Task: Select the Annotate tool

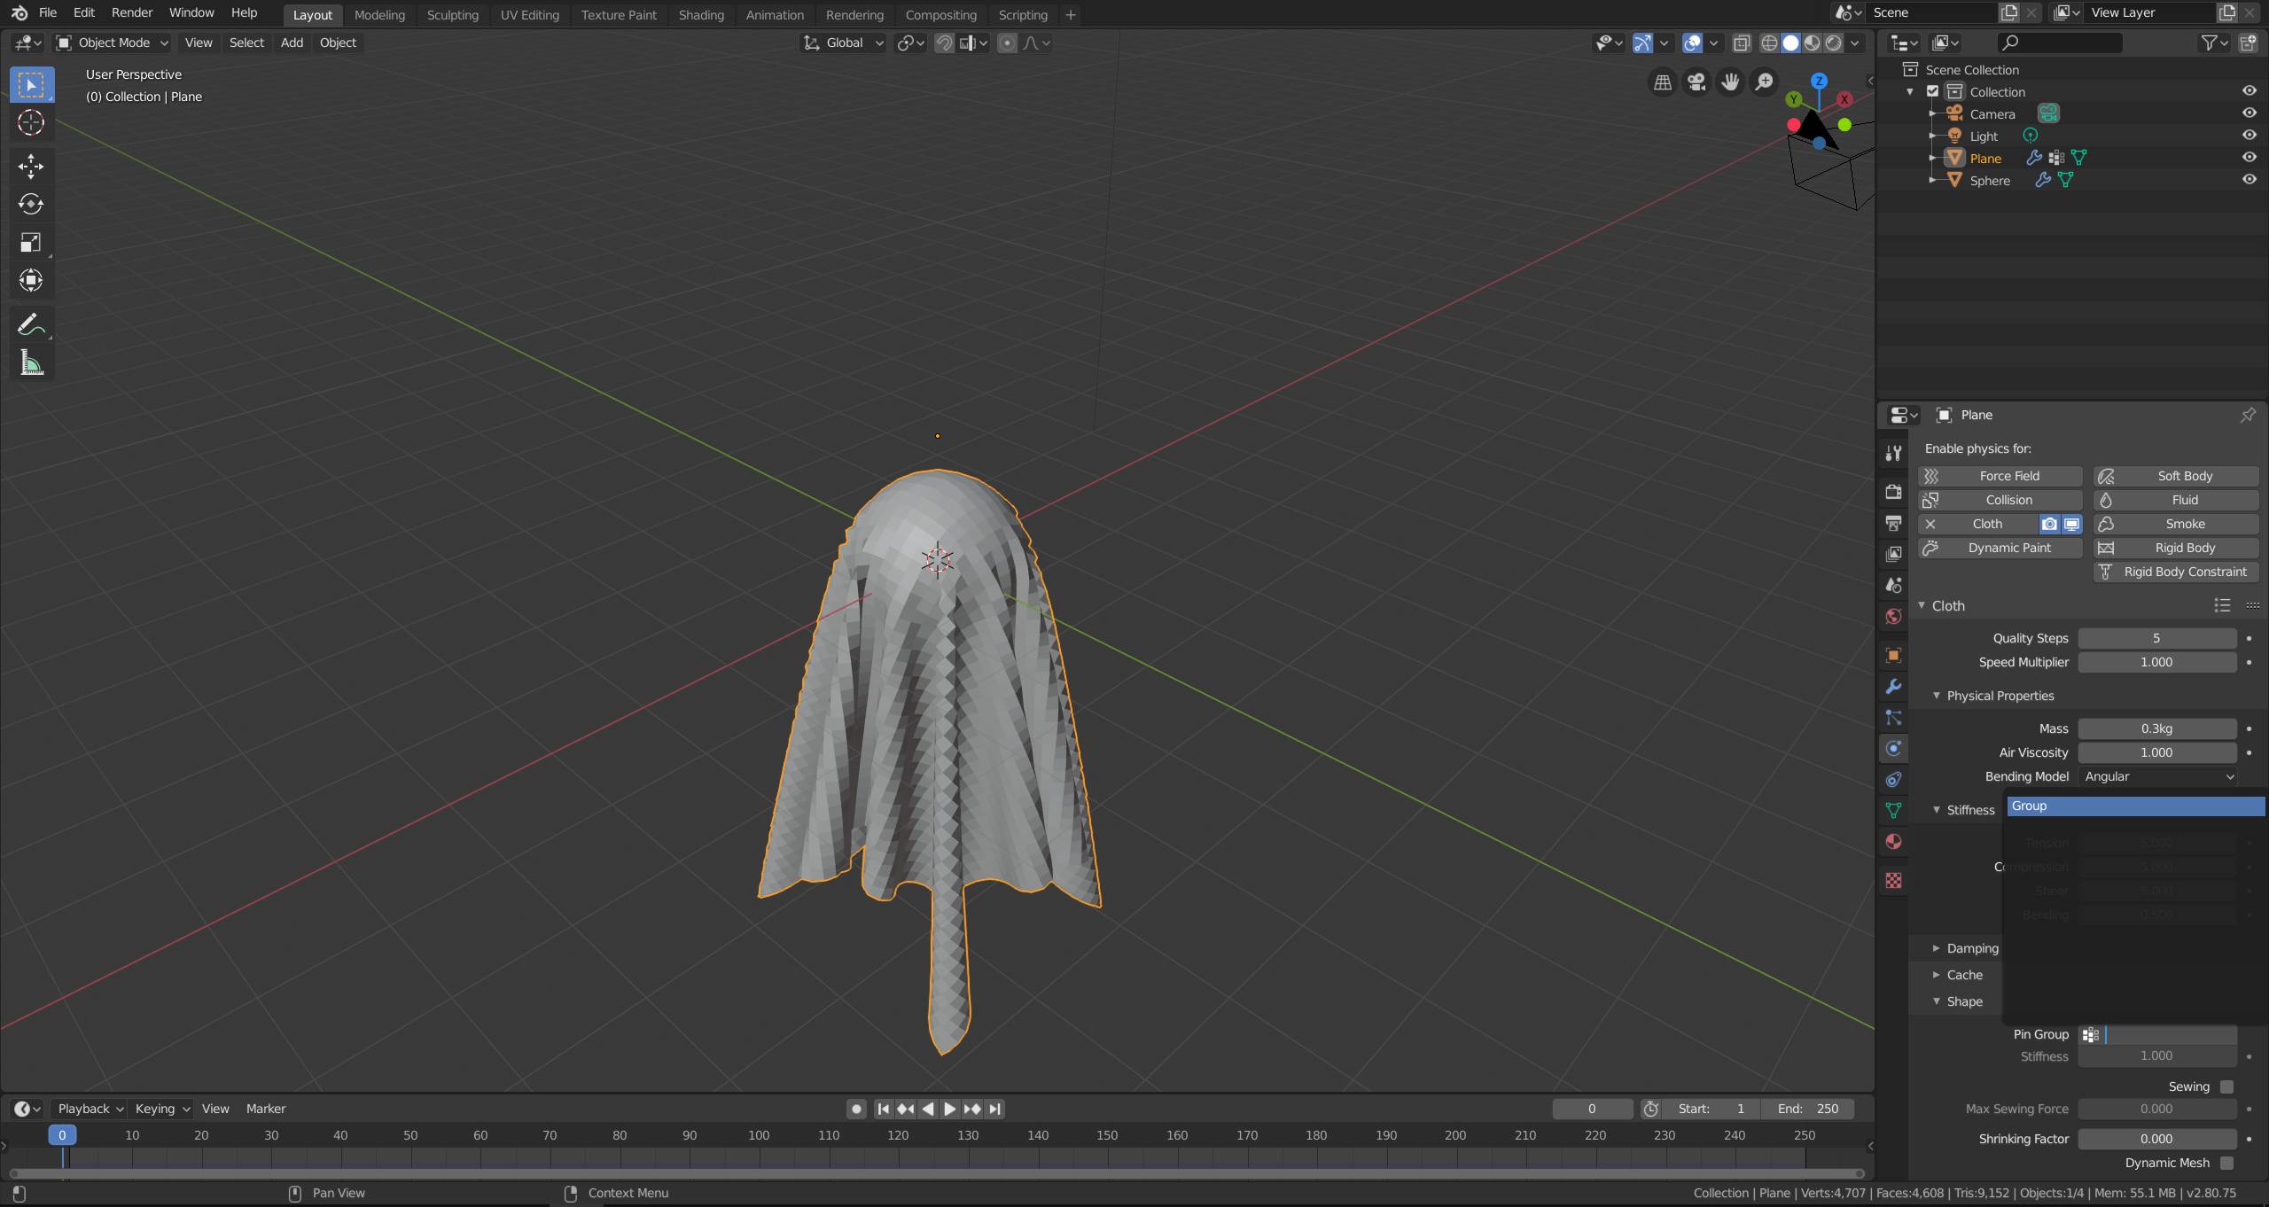Action: point(31,324)
